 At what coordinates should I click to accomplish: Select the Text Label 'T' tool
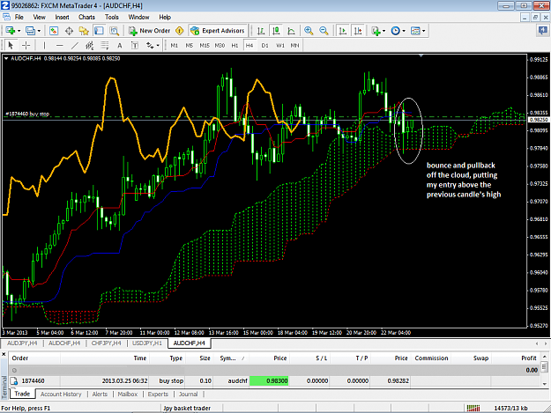pos(135,45)
